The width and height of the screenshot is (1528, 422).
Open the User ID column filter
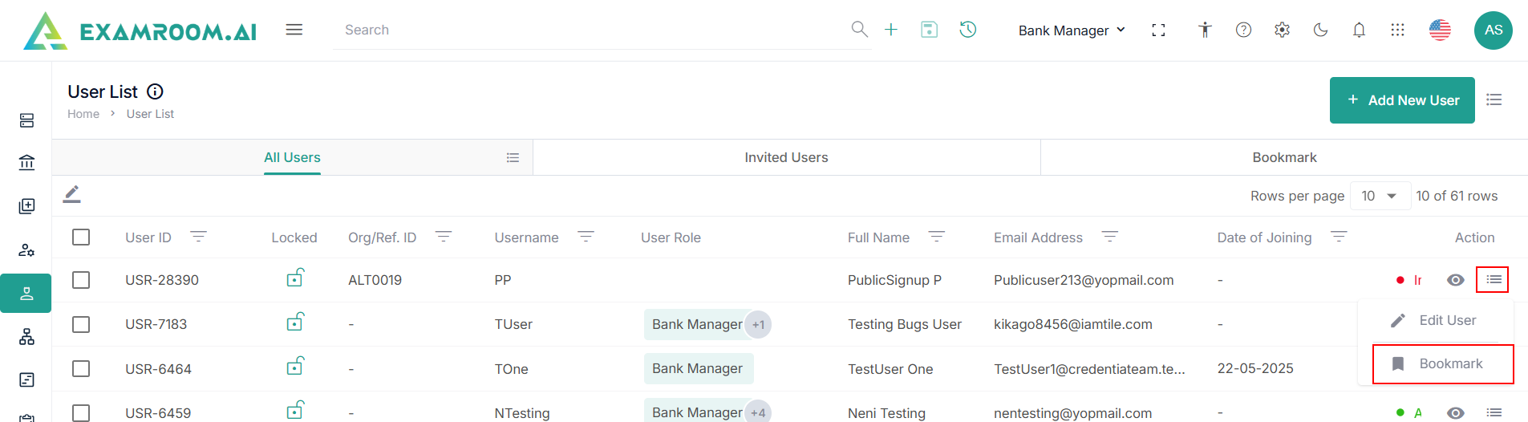[198, 237]
